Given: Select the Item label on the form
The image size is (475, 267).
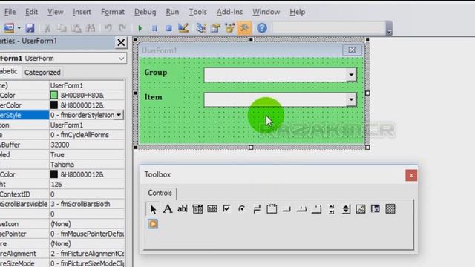Looking at the screenshot, I should click(154, 97).
